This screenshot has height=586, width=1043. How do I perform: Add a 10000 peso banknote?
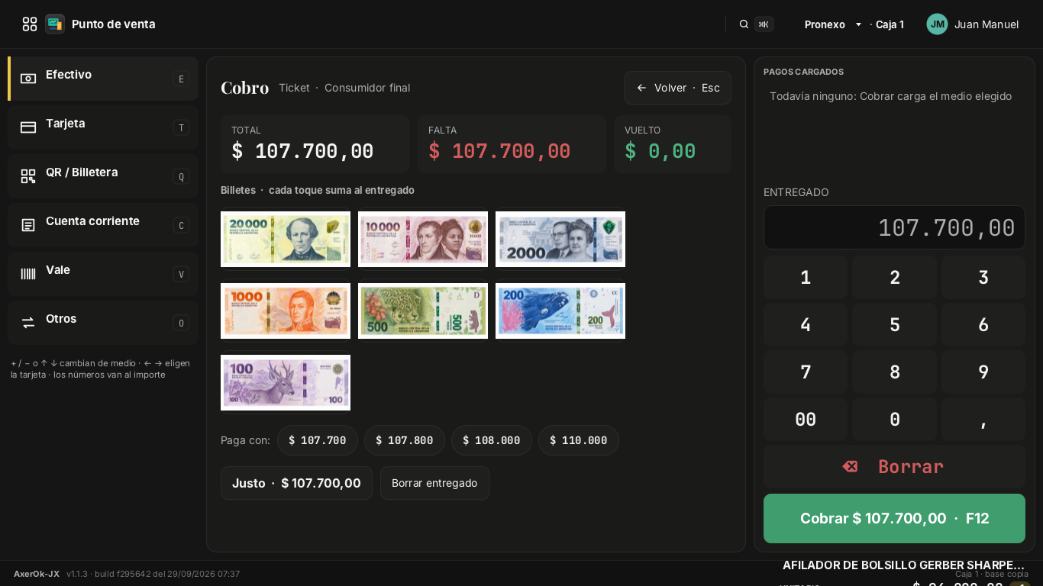[x=423, y=240]
